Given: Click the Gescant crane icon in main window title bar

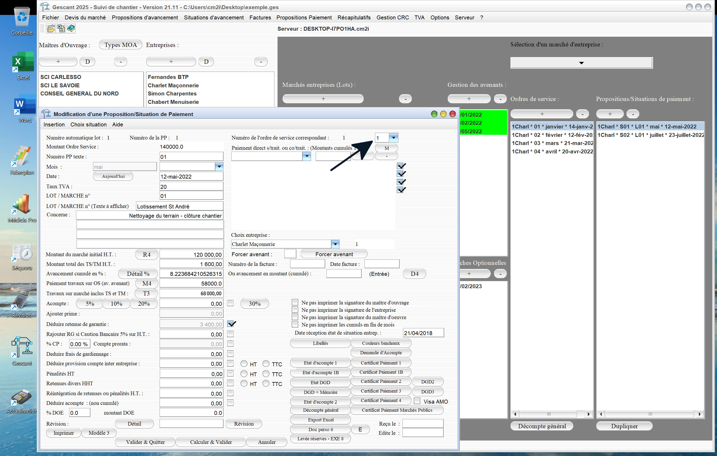Looking at the screenshot, I should pyautogui.click(x=45, y=7).
